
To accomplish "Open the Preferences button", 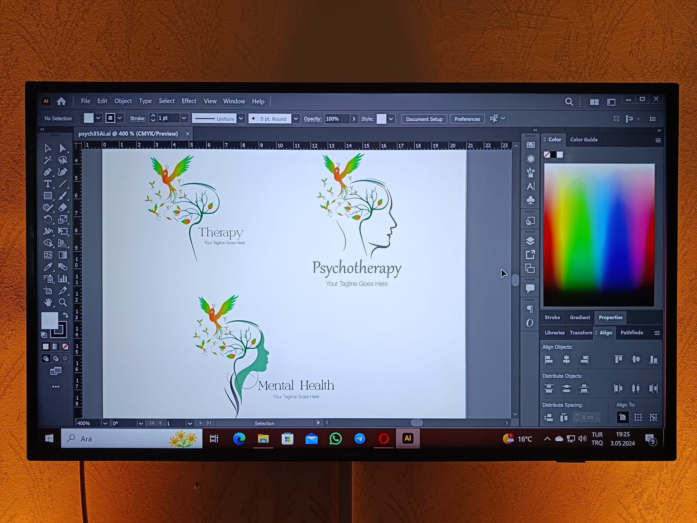I will click(x=467, y=119).
